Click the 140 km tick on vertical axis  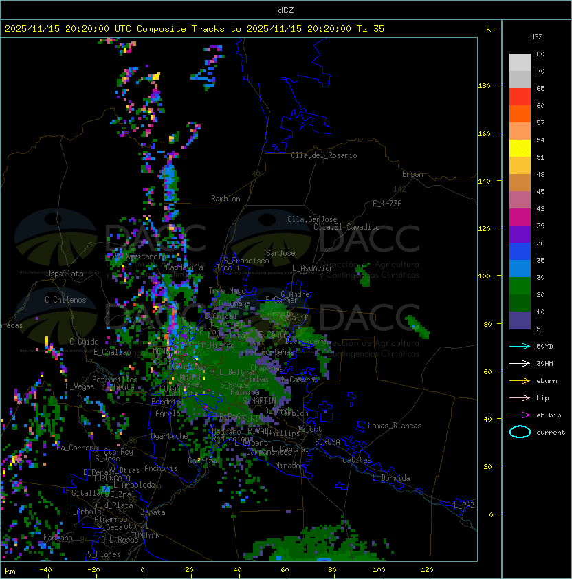(484, 181)
